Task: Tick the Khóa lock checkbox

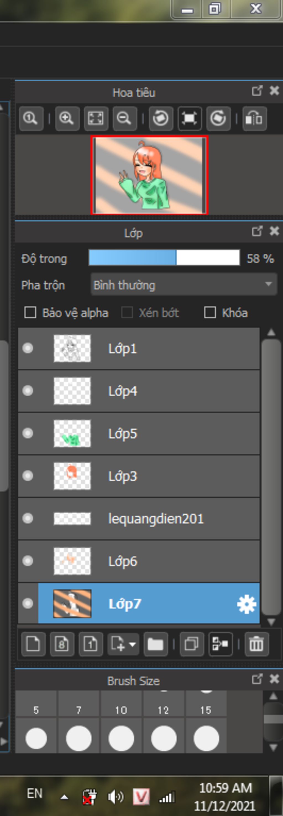Action: pos(210,312)
